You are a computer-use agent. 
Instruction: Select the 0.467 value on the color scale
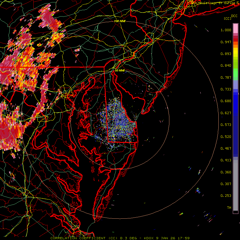226,149
